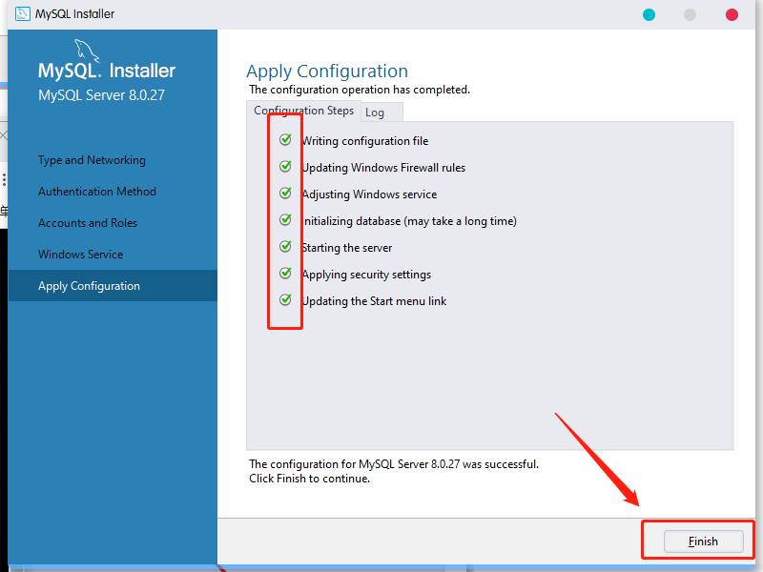Viewport: 763px width, 572px height.
Task: Open the Accounts and Roles step
Action: tap(88, 223)
